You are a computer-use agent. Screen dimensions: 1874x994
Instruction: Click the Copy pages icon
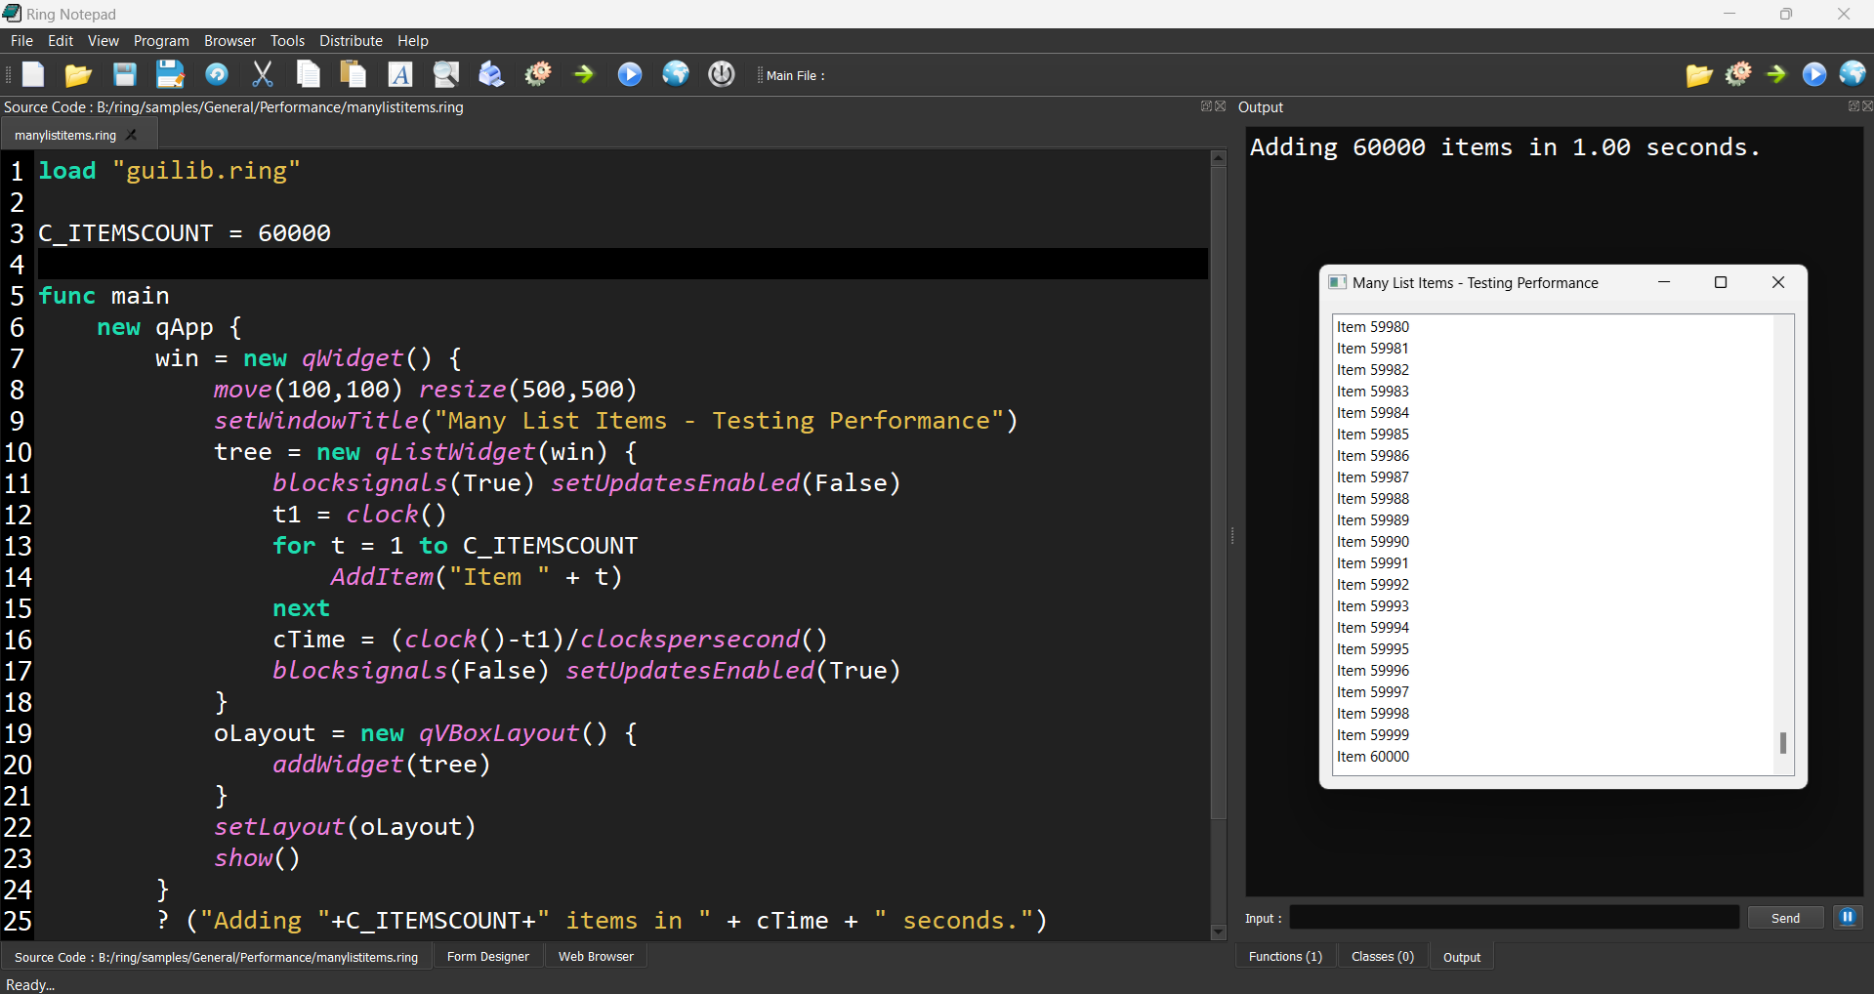click(x=309, y=74)
